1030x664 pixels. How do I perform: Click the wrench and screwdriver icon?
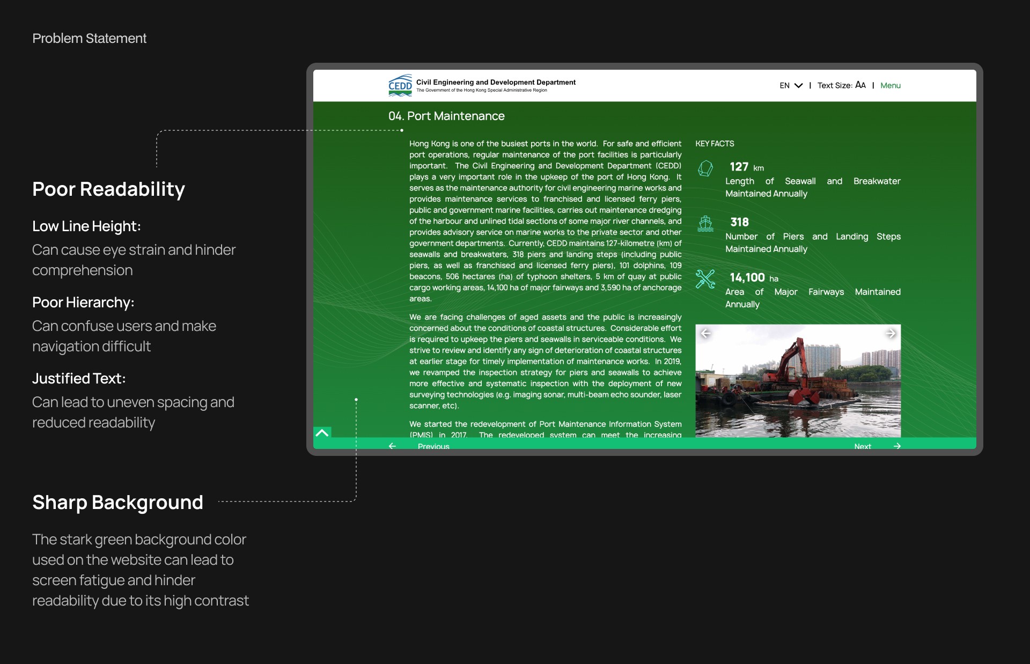705,279
